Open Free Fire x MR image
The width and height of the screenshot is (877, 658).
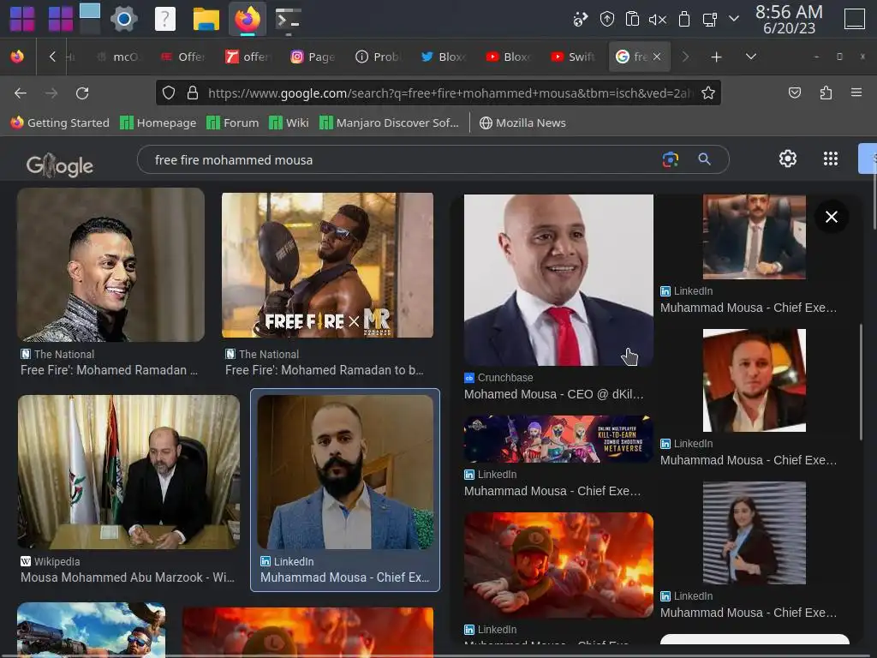click(327, 266)
